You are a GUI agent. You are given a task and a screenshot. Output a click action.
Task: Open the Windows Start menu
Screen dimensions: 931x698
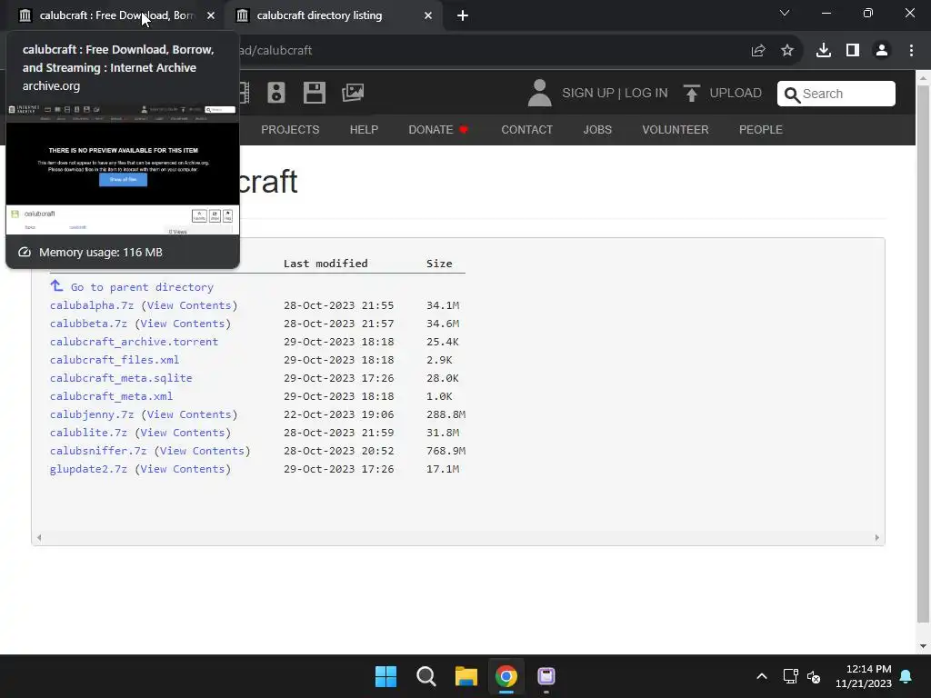385,676
